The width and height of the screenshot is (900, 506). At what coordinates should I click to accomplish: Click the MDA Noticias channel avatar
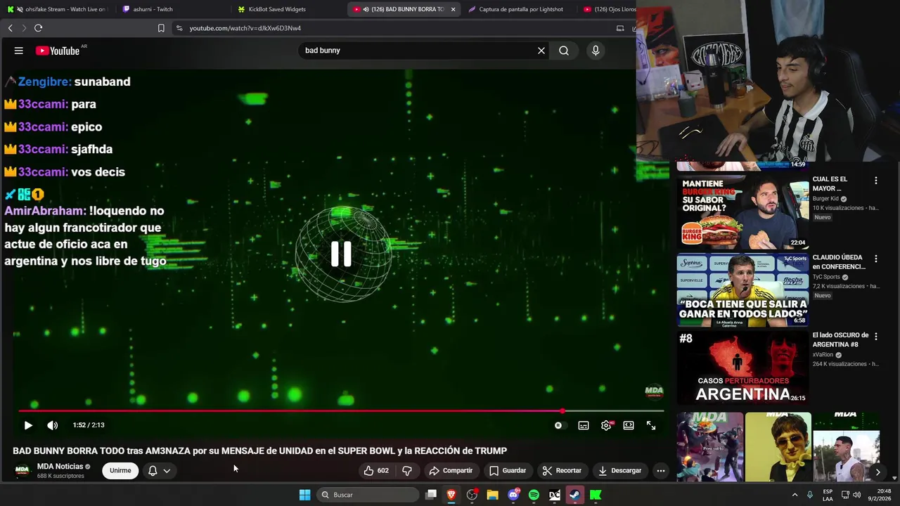(22, 471)
